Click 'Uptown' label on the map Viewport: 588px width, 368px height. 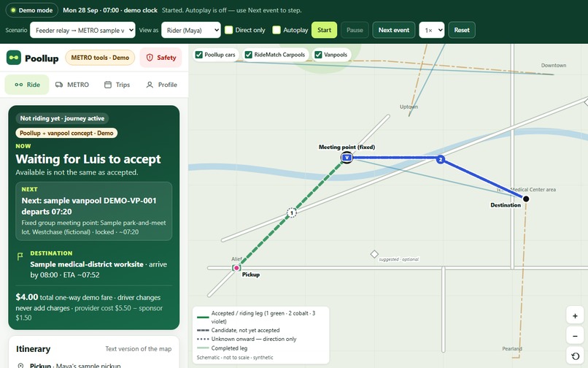409,107
